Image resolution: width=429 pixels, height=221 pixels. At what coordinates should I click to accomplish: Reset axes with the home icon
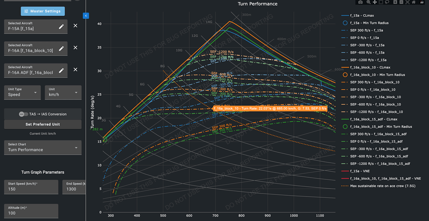click(414, 3)
